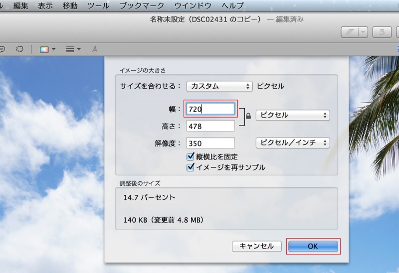399x273 pixels.
Task: Click the markup pen toolbar icon
Action: 350,32
